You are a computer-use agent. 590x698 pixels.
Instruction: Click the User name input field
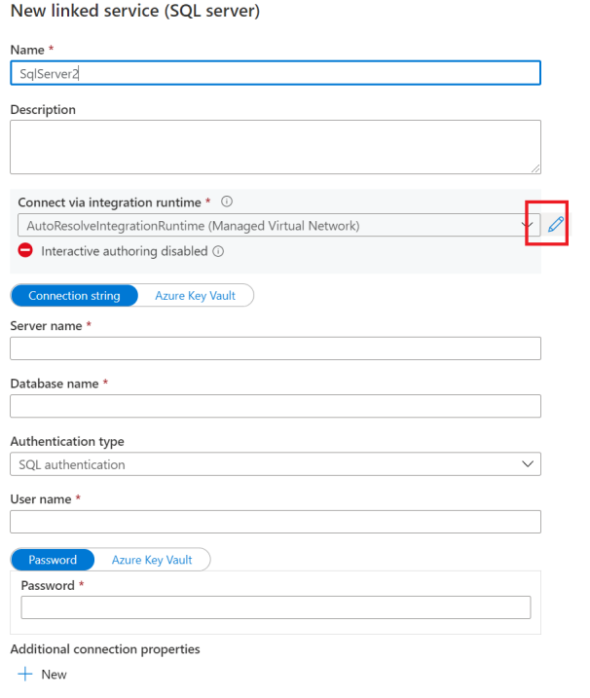click(x=275, y=522)
